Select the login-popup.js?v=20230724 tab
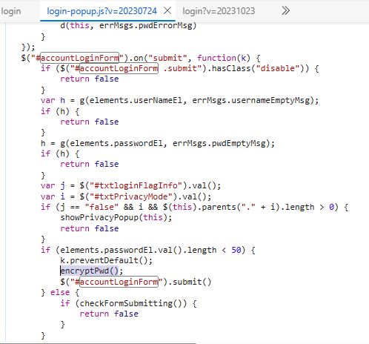Image resolution: width=369 pixels, height=344 pixels. click(x=102, y=11)
